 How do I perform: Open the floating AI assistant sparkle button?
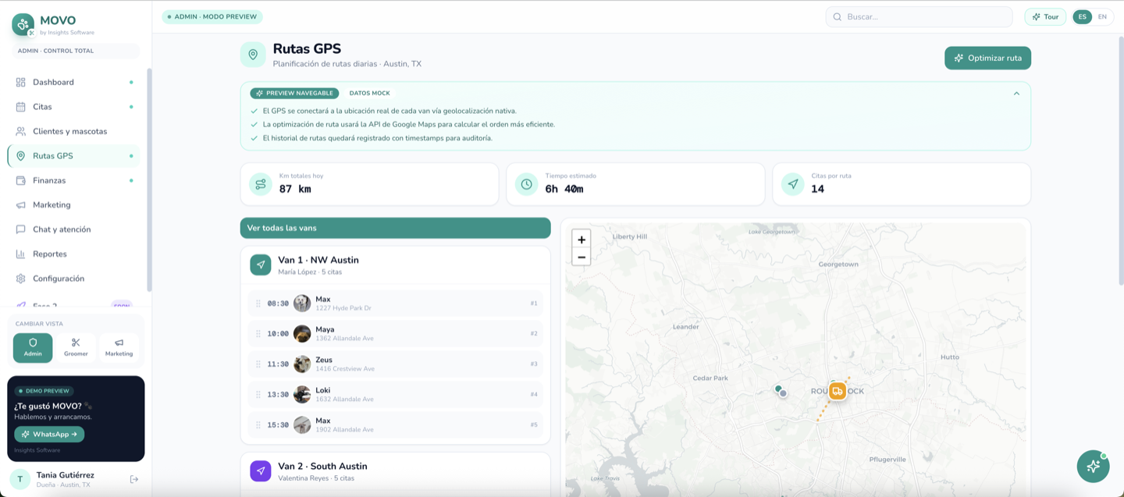1093,466
